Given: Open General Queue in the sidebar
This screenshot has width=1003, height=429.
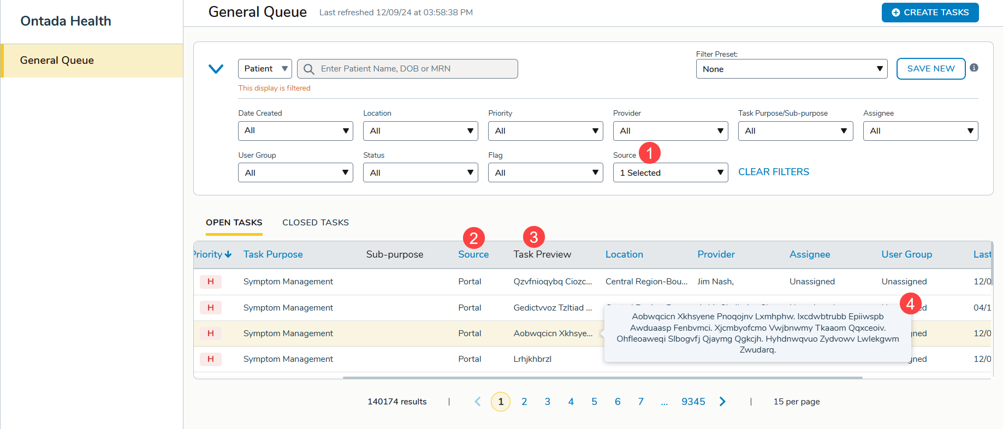Looking at the screenshot, I should pos(57,61).
